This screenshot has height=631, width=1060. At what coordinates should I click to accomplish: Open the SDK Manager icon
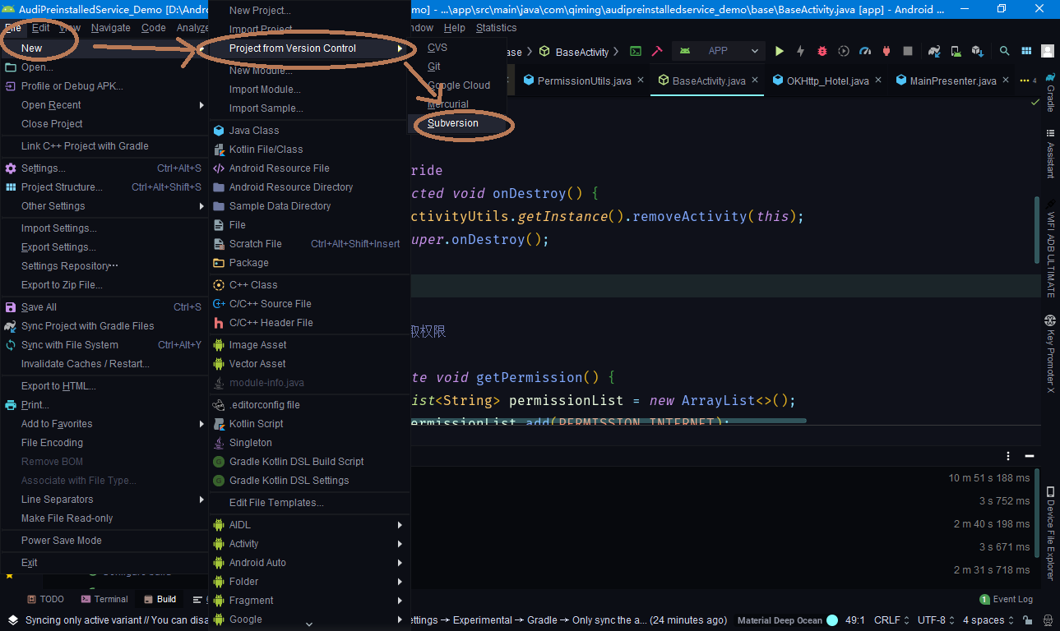click(x=977, y=50)
